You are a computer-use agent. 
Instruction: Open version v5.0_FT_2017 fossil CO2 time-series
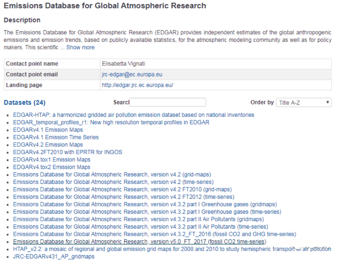pos(140,242)
